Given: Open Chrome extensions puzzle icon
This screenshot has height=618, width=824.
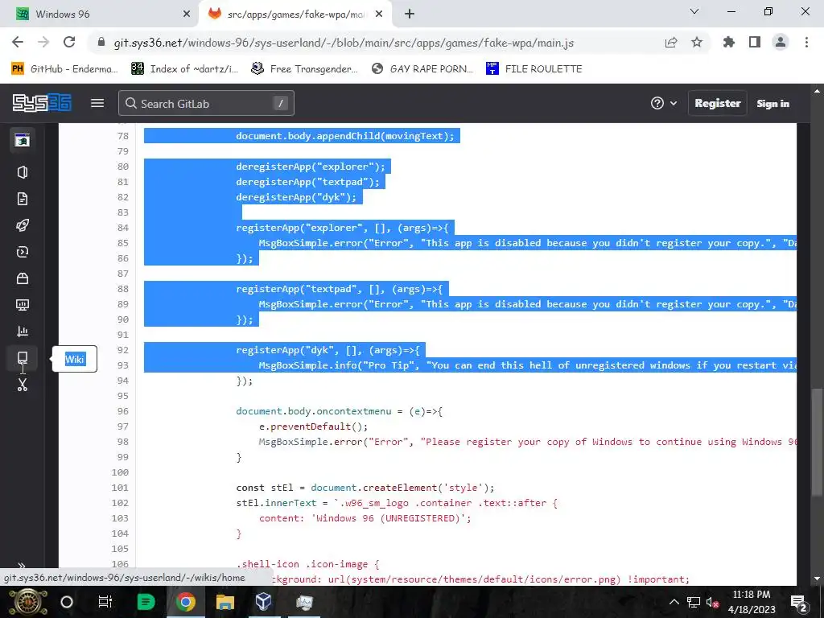Looking at the screenshot, I should 729,42.
